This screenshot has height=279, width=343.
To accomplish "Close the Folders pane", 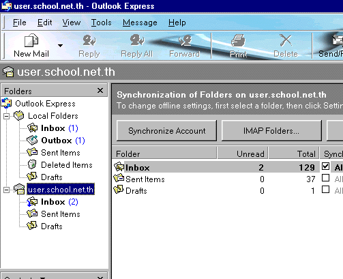I will tap(100, 91).
